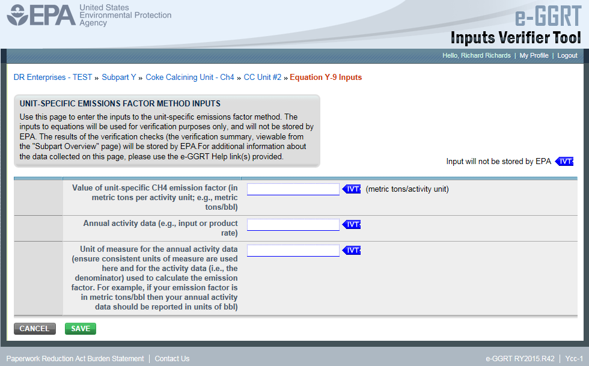Open the Contact Us footer link
This screenshot has width=589, height=366.
172,359
